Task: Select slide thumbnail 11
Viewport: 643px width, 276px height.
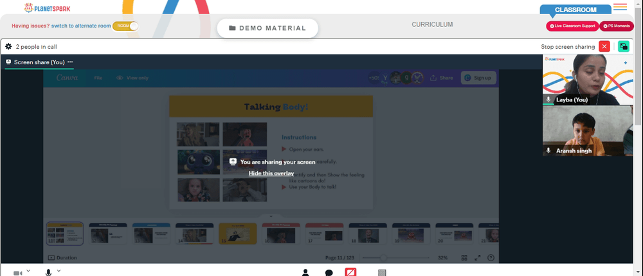Action: [x=65, y=234]
